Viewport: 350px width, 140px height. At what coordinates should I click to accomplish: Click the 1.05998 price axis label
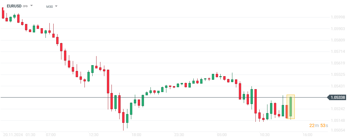337,17
